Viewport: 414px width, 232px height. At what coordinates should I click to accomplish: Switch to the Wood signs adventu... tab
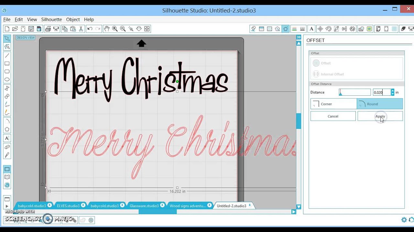point(188,206)
